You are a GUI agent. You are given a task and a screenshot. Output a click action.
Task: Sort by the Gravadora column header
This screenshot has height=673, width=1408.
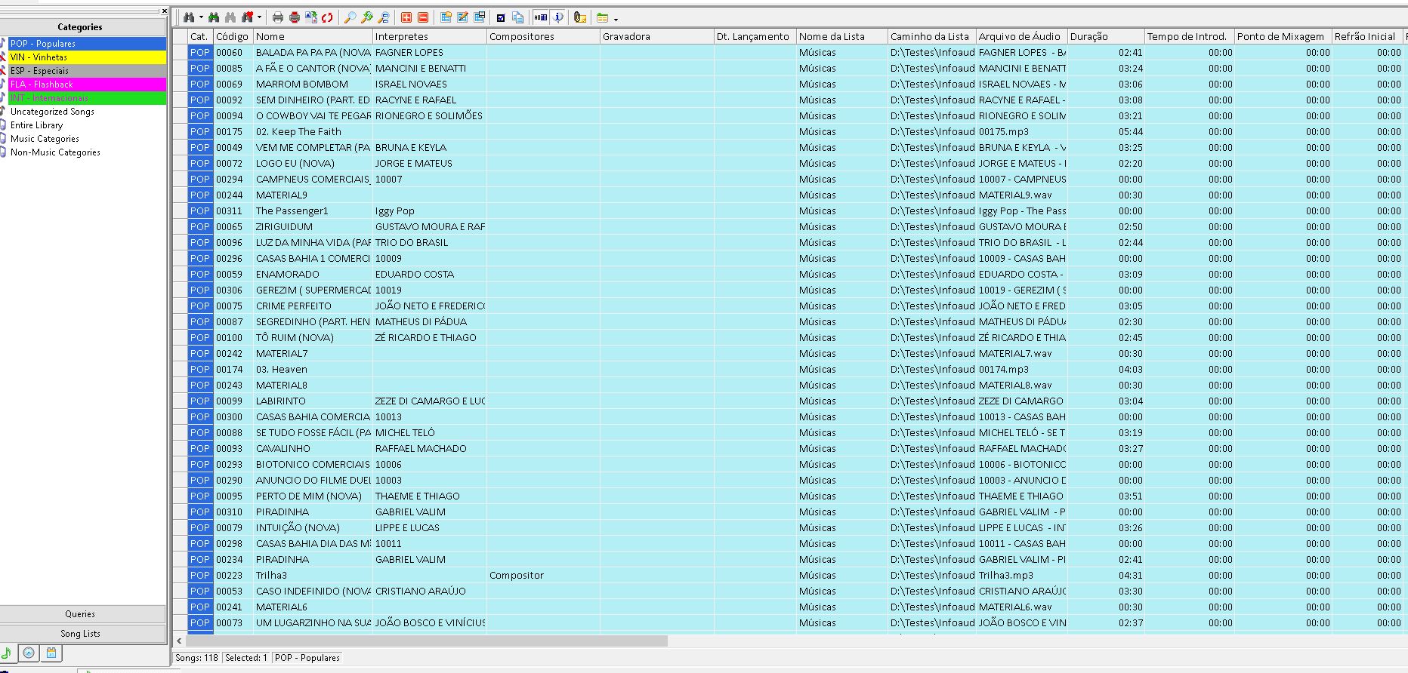tap(657, 36)
